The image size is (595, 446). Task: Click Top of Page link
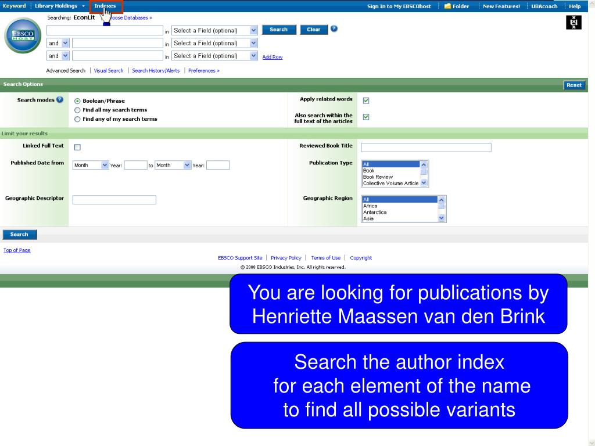(17, 250)
